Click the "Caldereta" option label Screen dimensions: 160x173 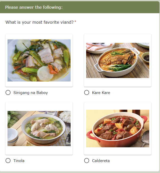101,161
